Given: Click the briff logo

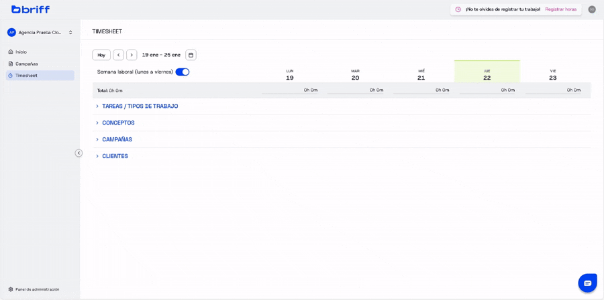Looking at the screenshot, I should (30, 9).
